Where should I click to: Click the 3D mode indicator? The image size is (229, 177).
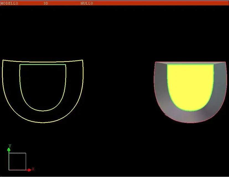46,3
